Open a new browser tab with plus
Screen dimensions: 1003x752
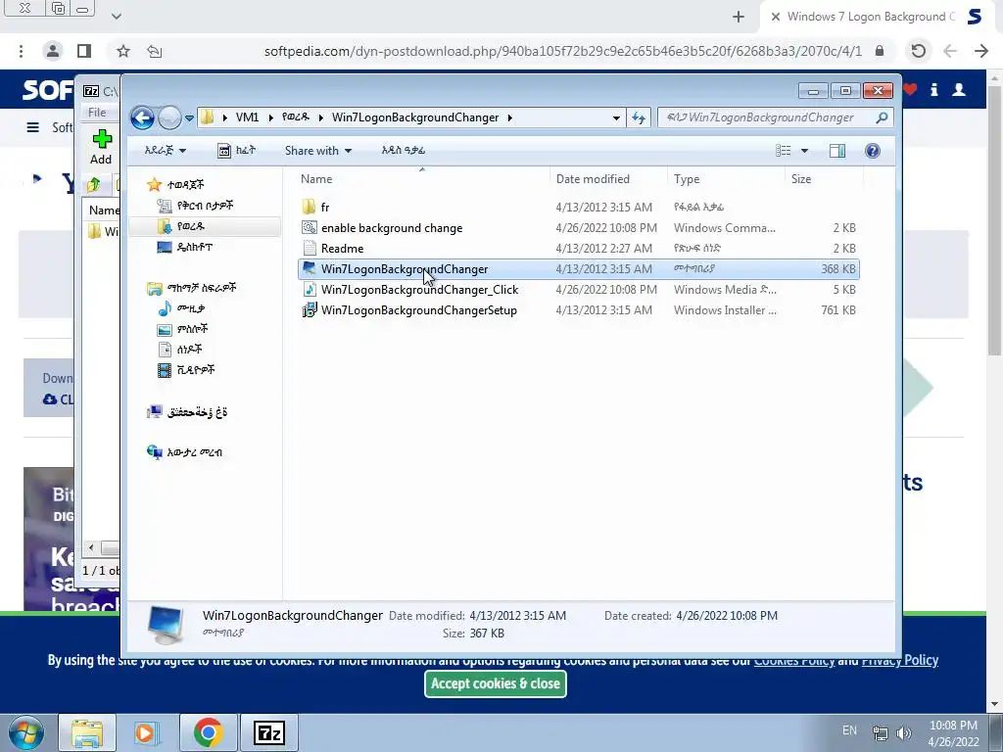click(x=739, y=17)
